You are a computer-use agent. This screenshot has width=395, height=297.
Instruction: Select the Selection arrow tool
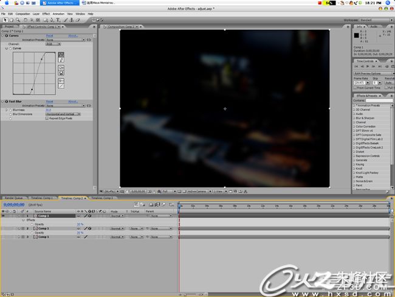pos(5,20)
